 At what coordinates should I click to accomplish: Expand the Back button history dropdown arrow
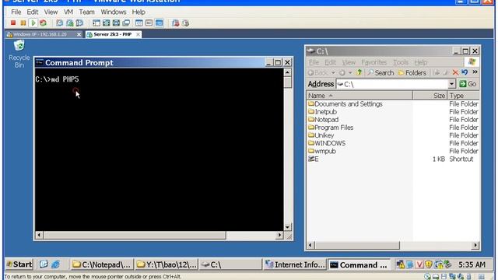(x=333, y=72)
